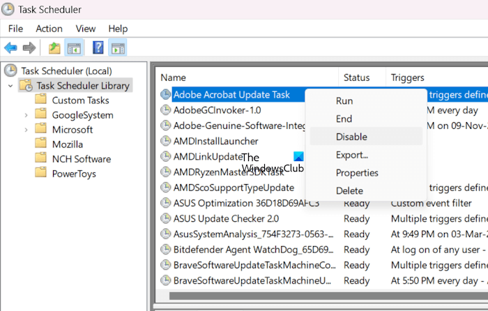The image size is (488, 311).
Task: Click the Task Scheduler Library folder icon
Action: pyautogui.click(x=26, y=85)
